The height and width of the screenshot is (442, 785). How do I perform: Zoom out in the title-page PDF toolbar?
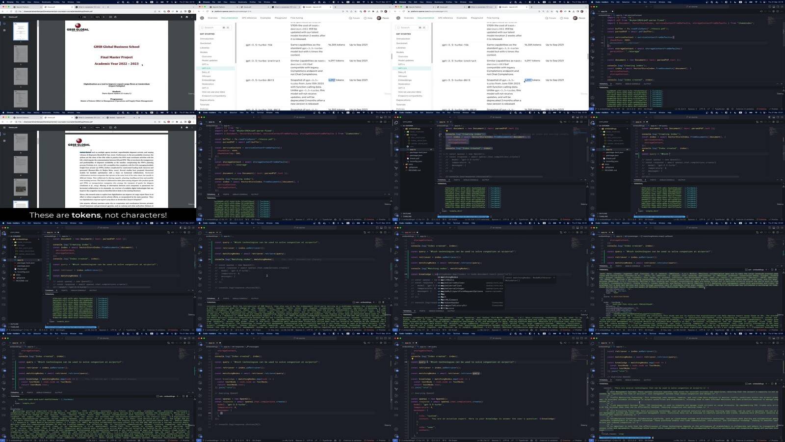[x=92, y=17]
